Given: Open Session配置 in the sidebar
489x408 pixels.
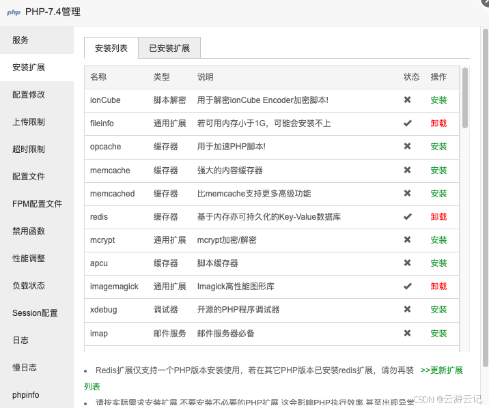Looking at the screenshot, I should [x=37, y=313].
